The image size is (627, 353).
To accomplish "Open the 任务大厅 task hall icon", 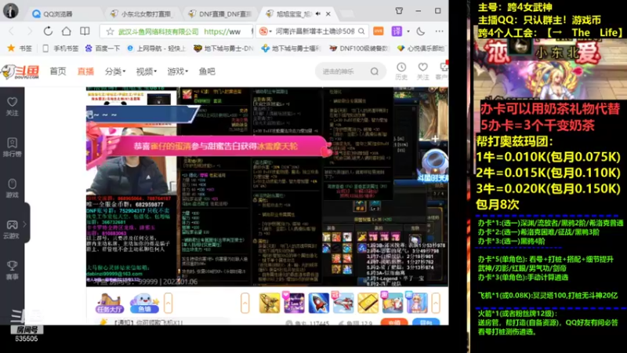I will 109,304.
